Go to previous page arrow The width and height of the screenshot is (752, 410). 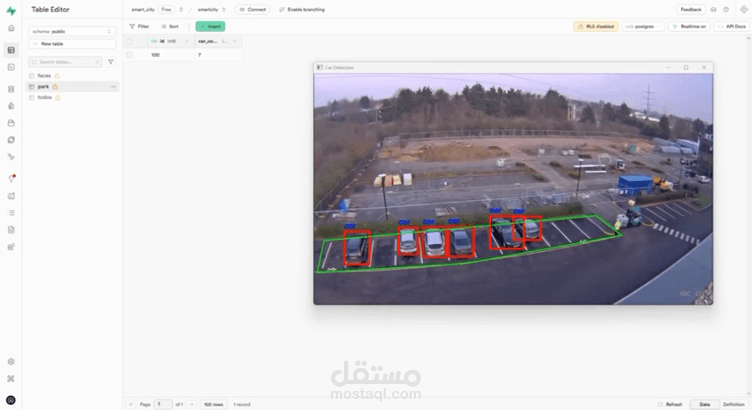(x=131, y=404)
